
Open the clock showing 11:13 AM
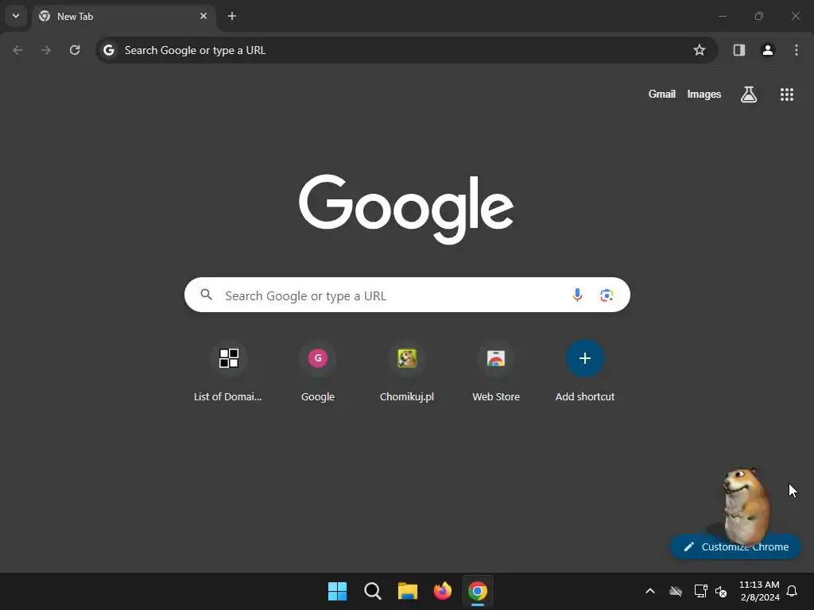[x=759, y=591]
